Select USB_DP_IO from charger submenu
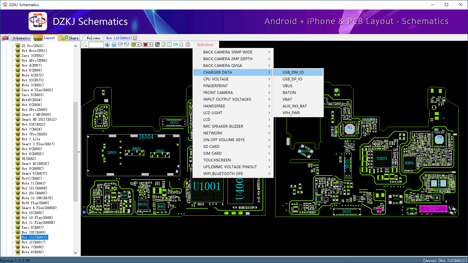Image resolution: width=468 pixels, height=263 pixels. pos(292,79)
